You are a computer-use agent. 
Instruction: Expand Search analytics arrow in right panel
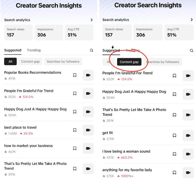(192, 20)
